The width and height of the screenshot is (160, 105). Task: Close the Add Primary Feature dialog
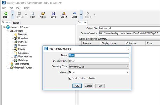pyautogui.click(x=128, y=48)
